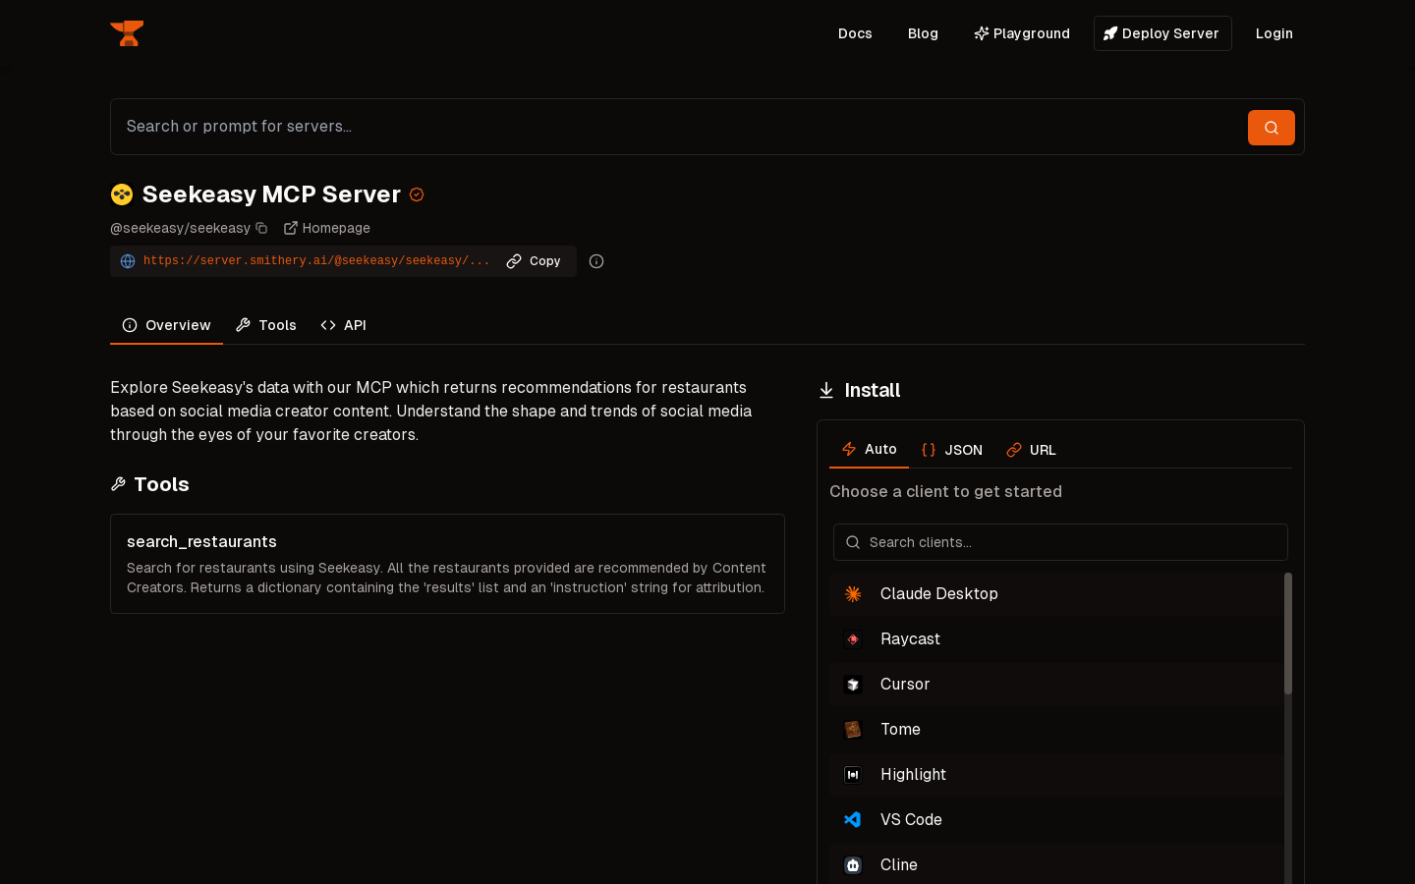Copy the server URL
1415x884 pixels.
click(534, 261)
